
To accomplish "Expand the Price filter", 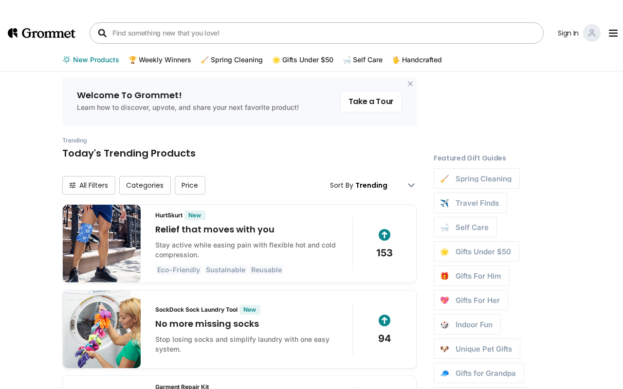I will pos(190,185).
